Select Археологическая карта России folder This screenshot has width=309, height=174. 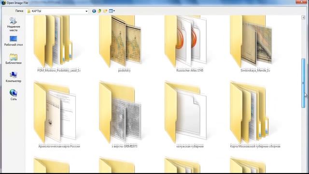[x=59, y=115]
